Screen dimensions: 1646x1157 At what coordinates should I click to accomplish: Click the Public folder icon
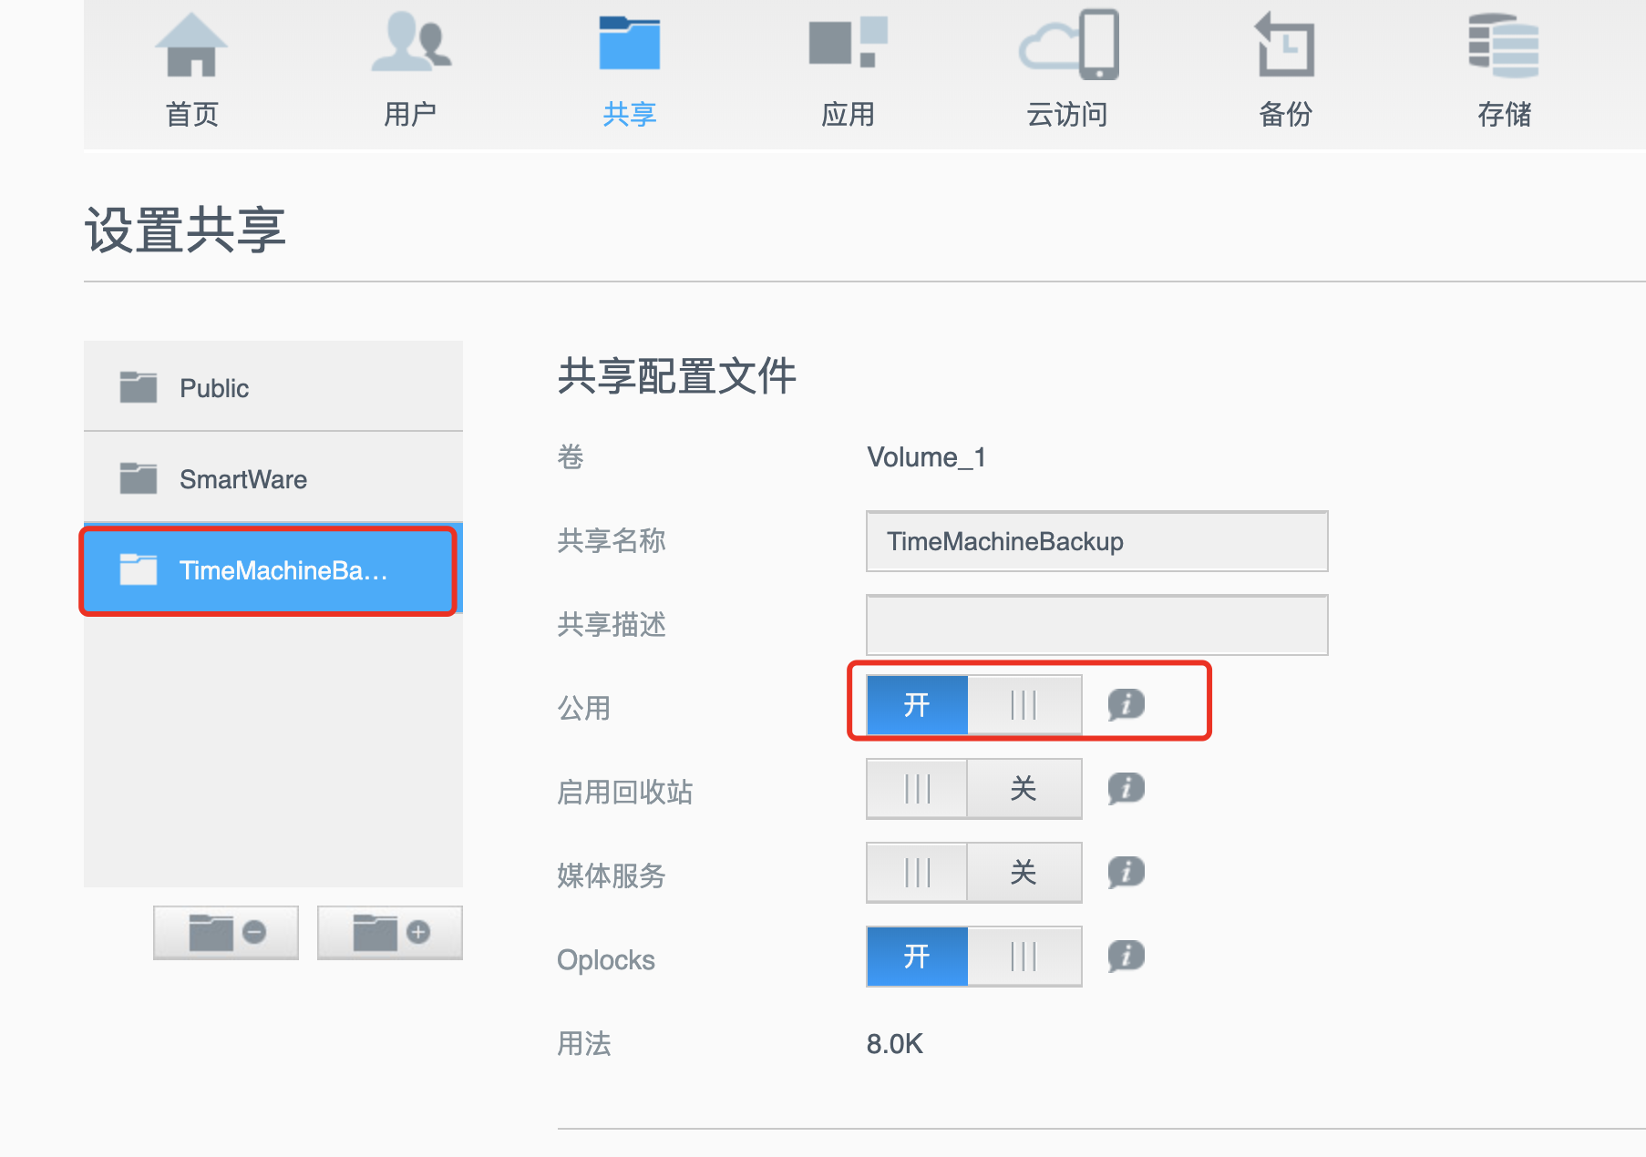click(139, 387)
